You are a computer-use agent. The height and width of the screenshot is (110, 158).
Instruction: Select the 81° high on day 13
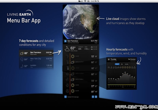click(x=93, y=92)
